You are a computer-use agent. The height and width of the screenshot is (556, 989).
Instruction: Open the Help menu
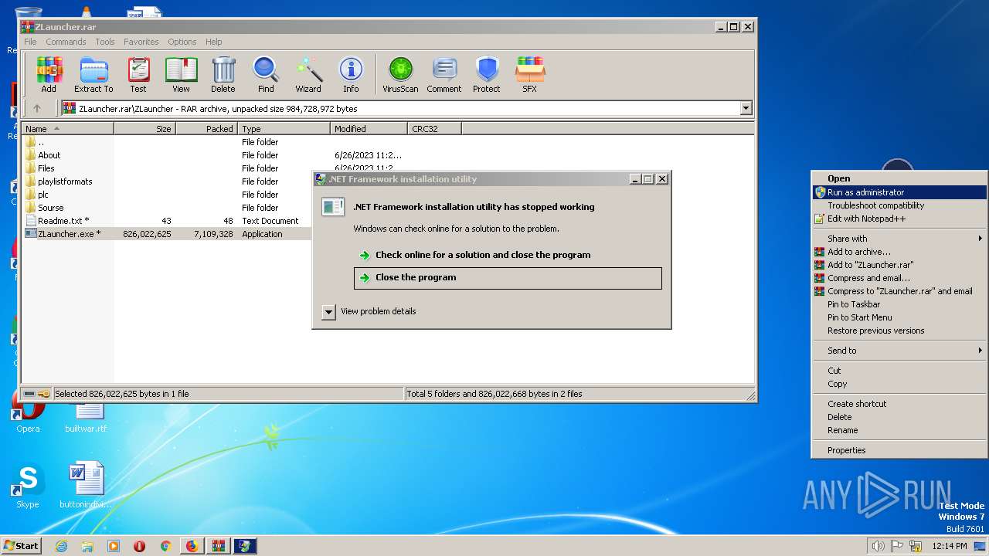[214, 42]
